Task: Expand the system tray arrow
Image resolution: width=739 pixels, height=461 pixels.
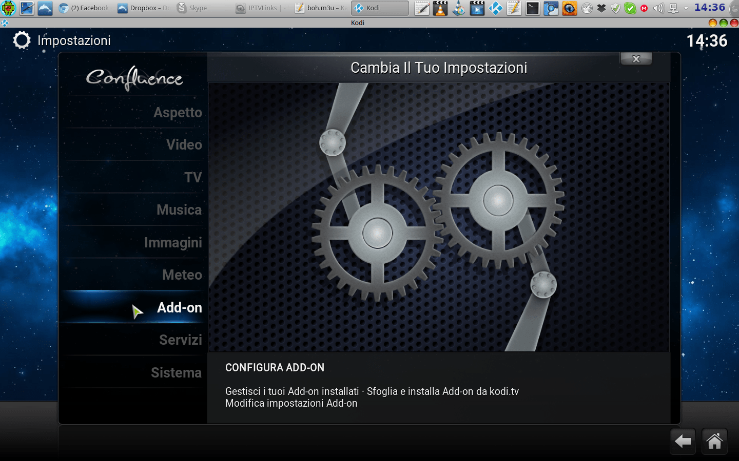Action: pyautogui.click(x=686, y=8)
